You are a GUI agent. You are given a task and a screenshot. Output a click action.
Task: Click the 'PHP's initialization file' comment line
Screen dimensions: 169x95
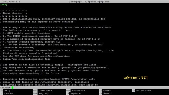point(53,19)
